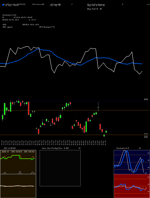150x198 pixels.
Task: Click the 'Day Vol: 0 M' text
Action: [94, 9]
